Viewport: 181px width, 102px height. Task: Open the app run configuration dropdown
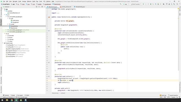click(126, 4)
